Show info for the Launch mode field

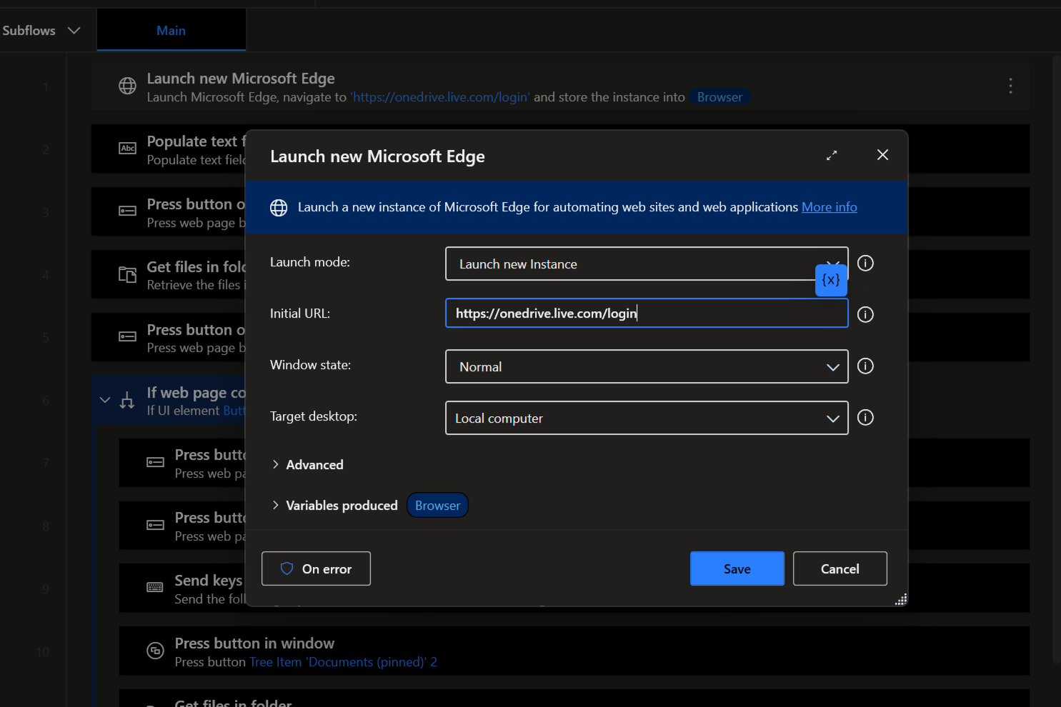coord(865,264)
